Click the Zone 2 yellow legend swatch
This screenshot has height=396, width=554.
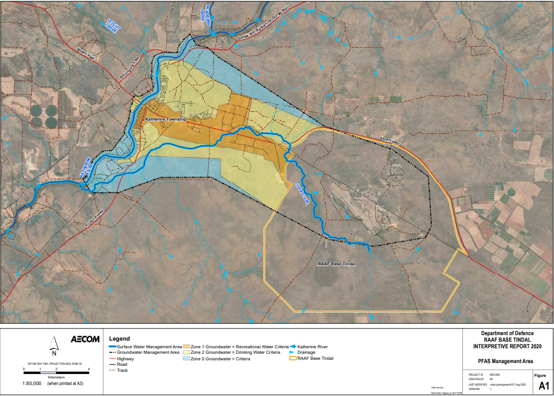186,353
